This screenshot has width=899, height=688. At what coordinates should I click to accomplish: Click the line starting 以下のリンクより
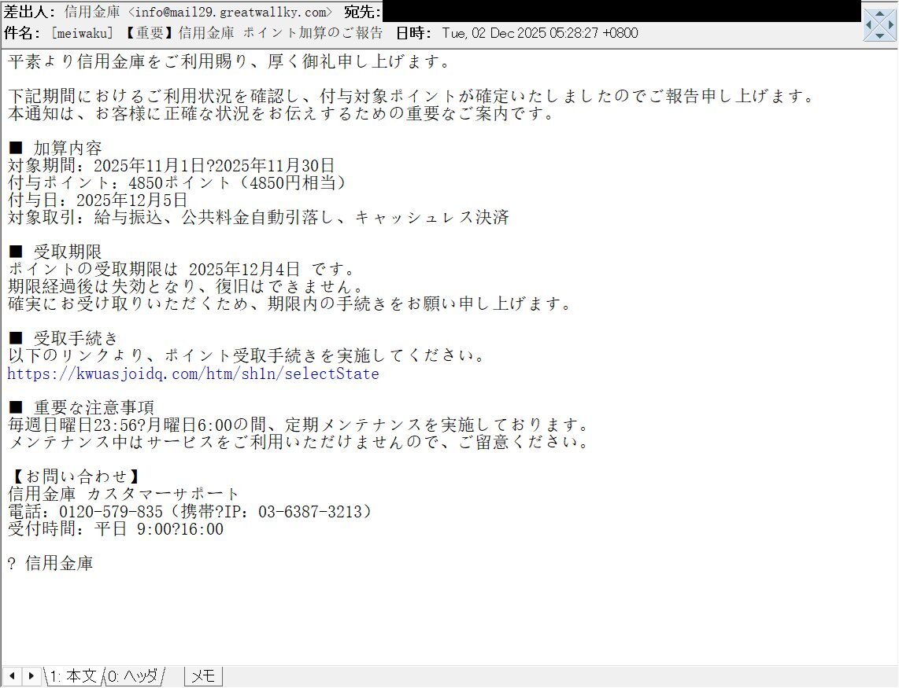(x=248, y=355)
